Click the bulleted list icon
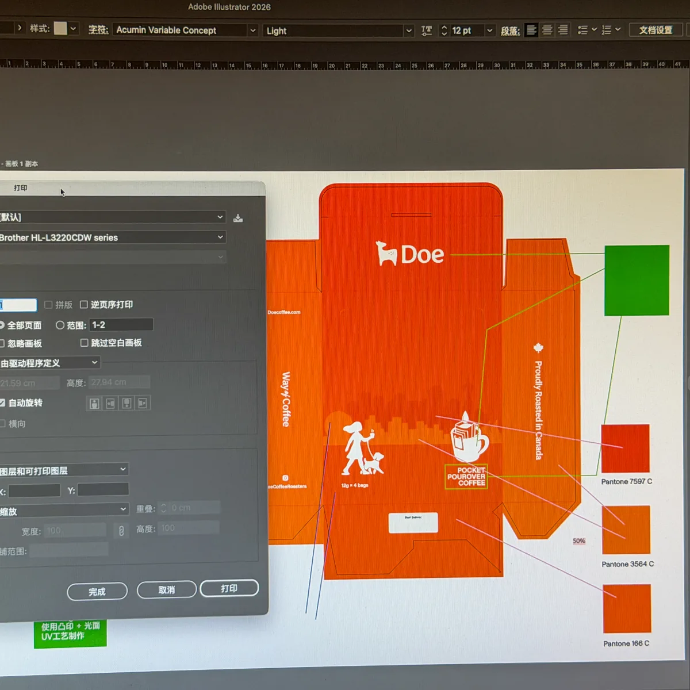This screenshot has height=690, width=690. (x=582, y=30)
